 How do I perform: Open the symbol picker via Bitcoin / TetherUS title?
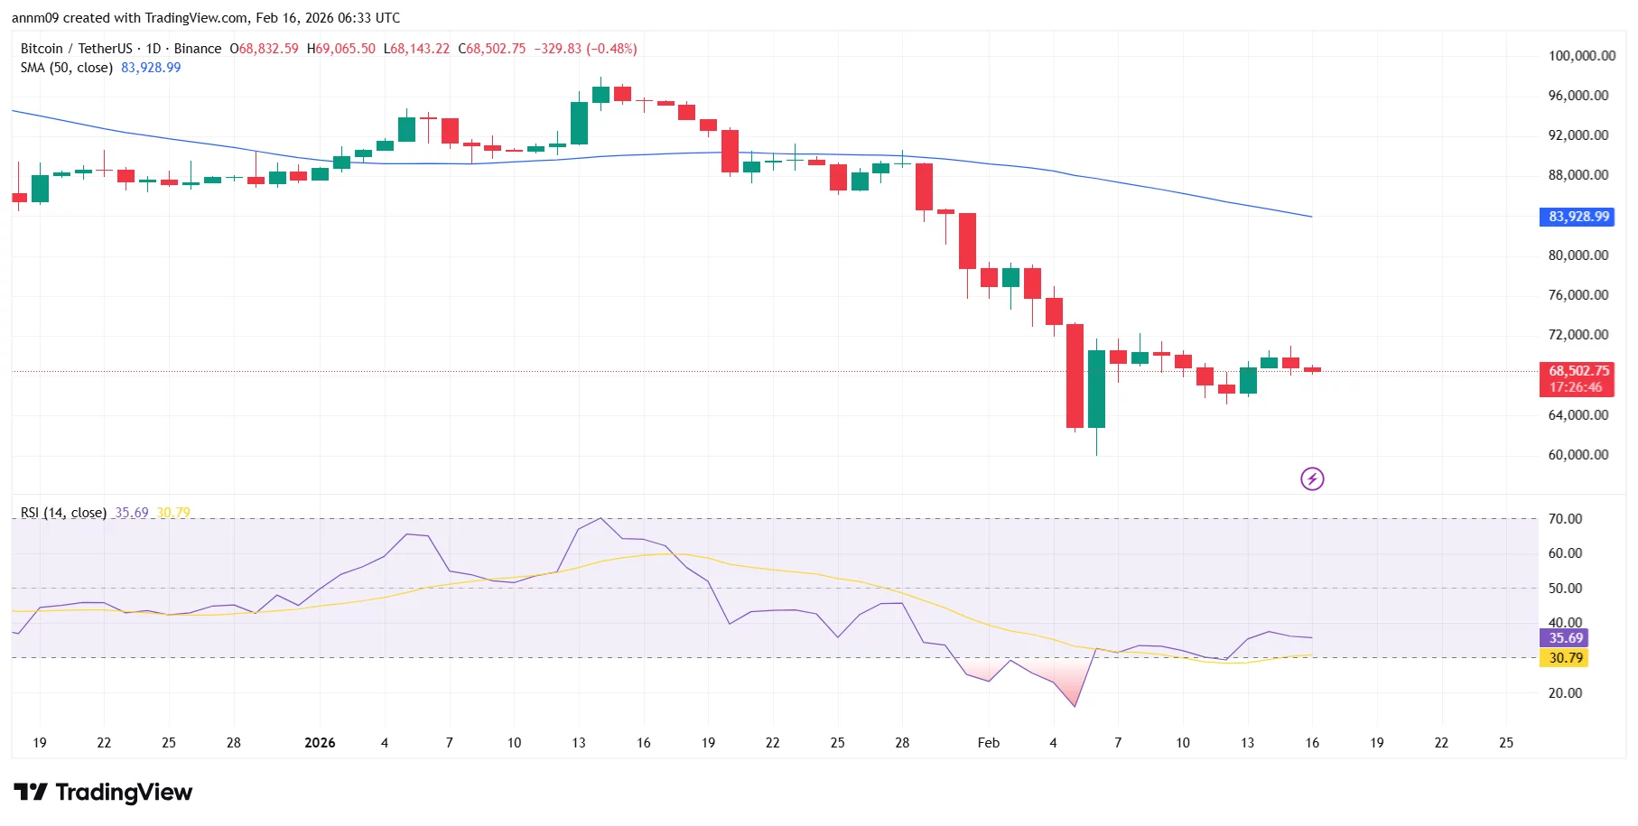(75, 49)
